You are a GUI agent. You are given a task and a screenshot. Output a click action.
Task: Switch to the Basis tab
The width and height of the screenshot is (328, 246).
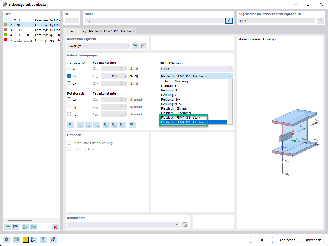72,31
